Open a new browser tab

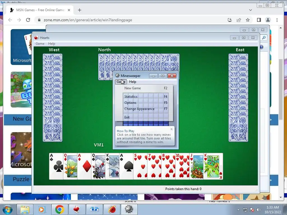(x=79, y=10)
